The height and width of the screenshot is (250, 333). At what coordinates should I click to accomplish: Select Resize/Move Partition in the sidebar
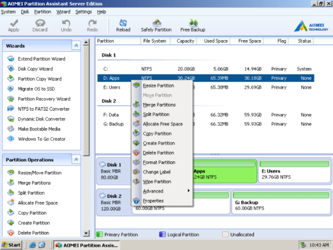pyautogui.click(x=34, y=173)
